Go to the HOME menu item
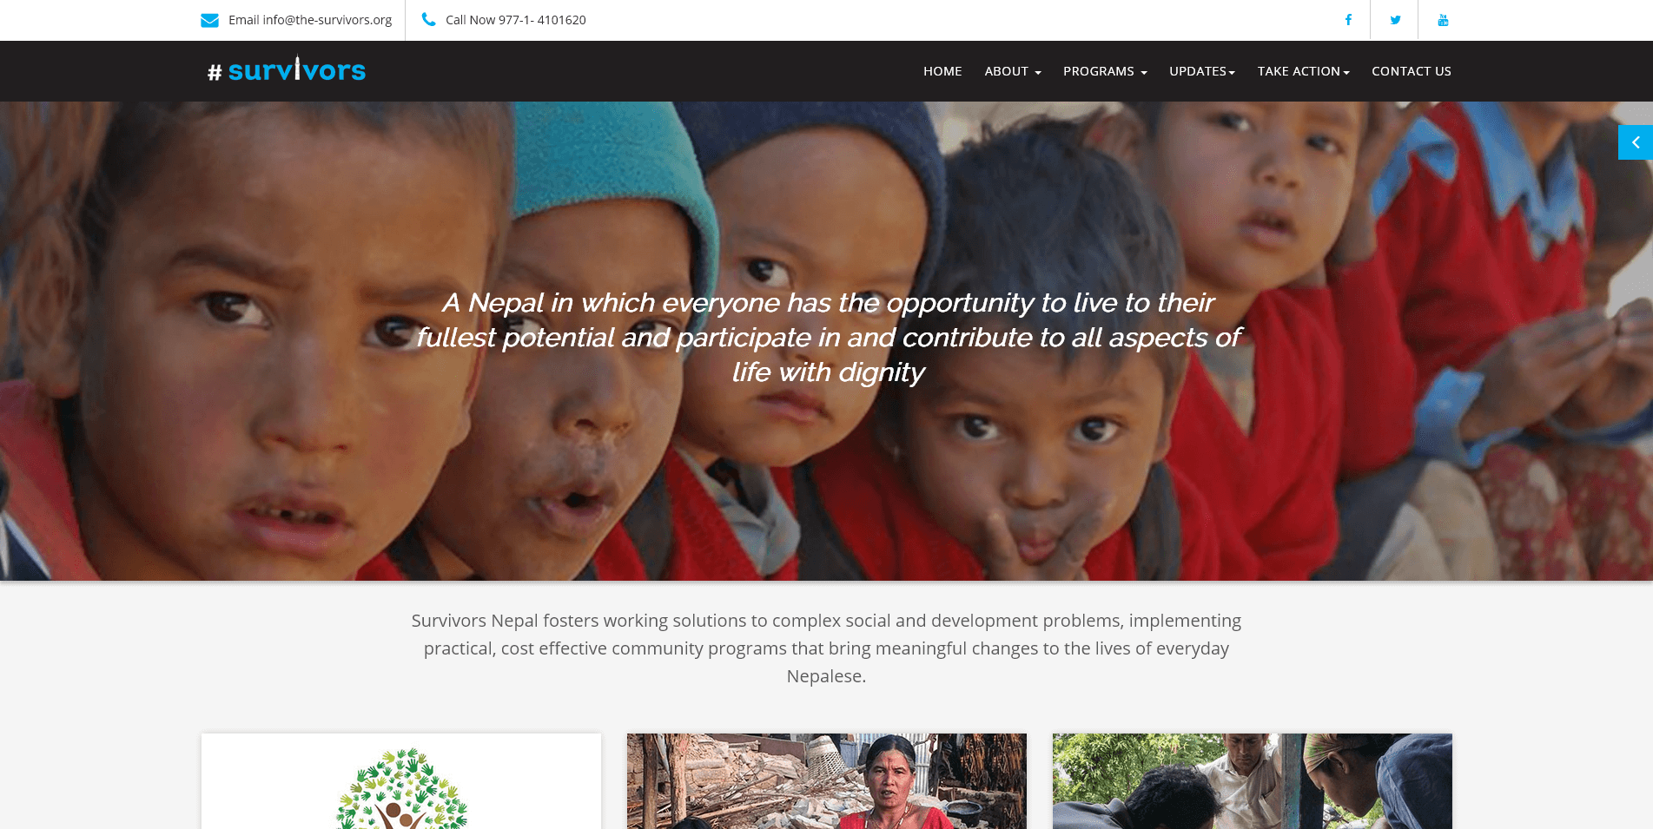The height and width of the screenshot is (829, 1653). pyautogui.click(x=942, y=71)
